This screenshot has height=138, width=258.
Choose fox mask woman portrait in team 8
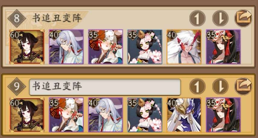[223, 47]
